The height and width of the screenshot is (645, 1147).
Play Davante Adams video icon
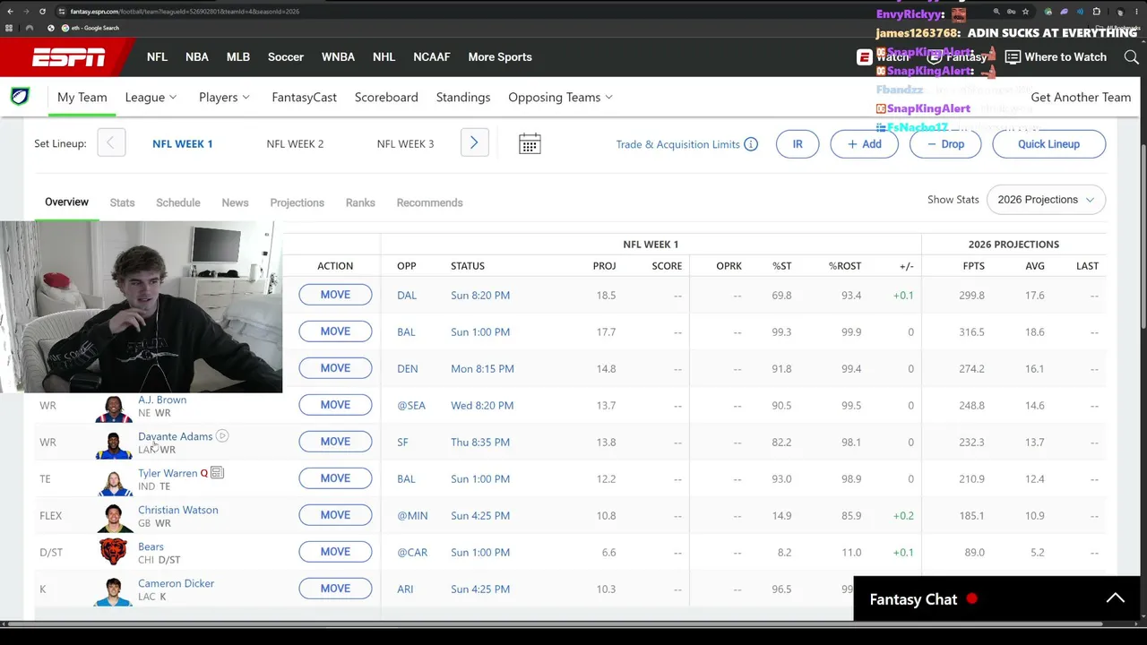pos(222,436)
